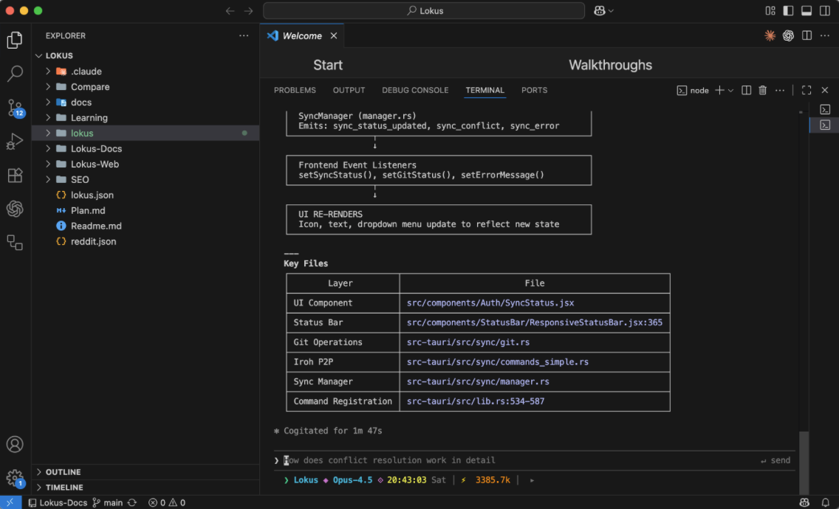Viewport: 839px width, 509px height.
Task: Switch to the PROBLEMS tab
Action: [x=295, y=90]
